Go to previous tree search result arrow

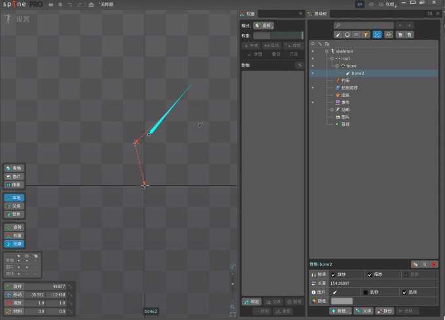click(x=400, y=26)
